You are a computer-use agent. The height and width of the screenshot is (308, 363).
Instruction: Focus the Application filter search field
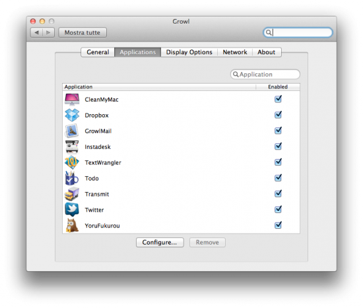(x=265, y=75)
